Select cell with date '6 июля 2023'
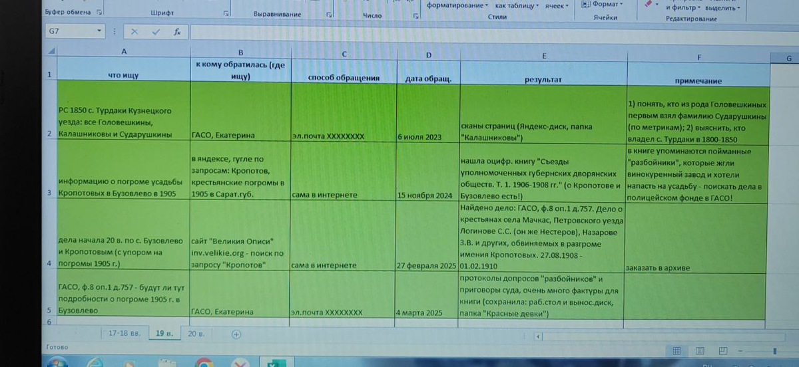The image size is (799, 367). pos(427,114)
